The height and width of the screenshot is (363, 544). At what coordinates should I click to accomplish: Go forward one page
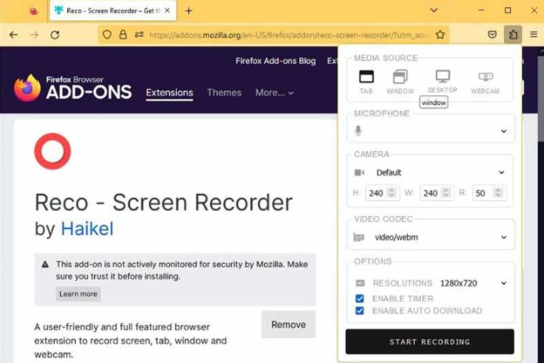tap(35, 34)
